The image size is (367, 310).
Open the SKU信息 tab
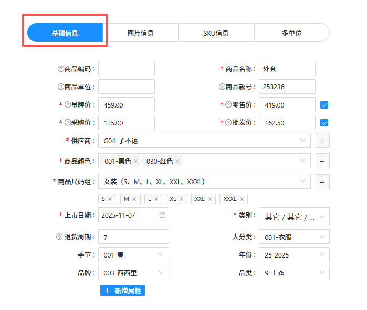point(216,33)
